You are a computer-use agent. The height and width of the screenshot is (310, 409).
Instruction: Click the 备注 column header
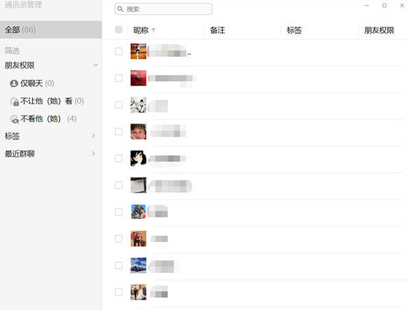(217, 30)
